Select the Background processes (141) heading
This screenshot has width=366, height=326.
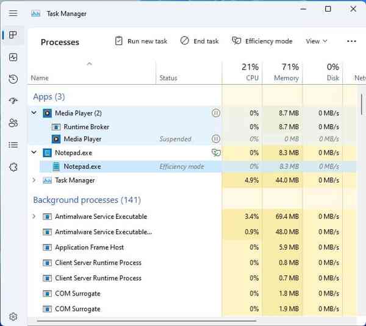(x=87, y=200)
